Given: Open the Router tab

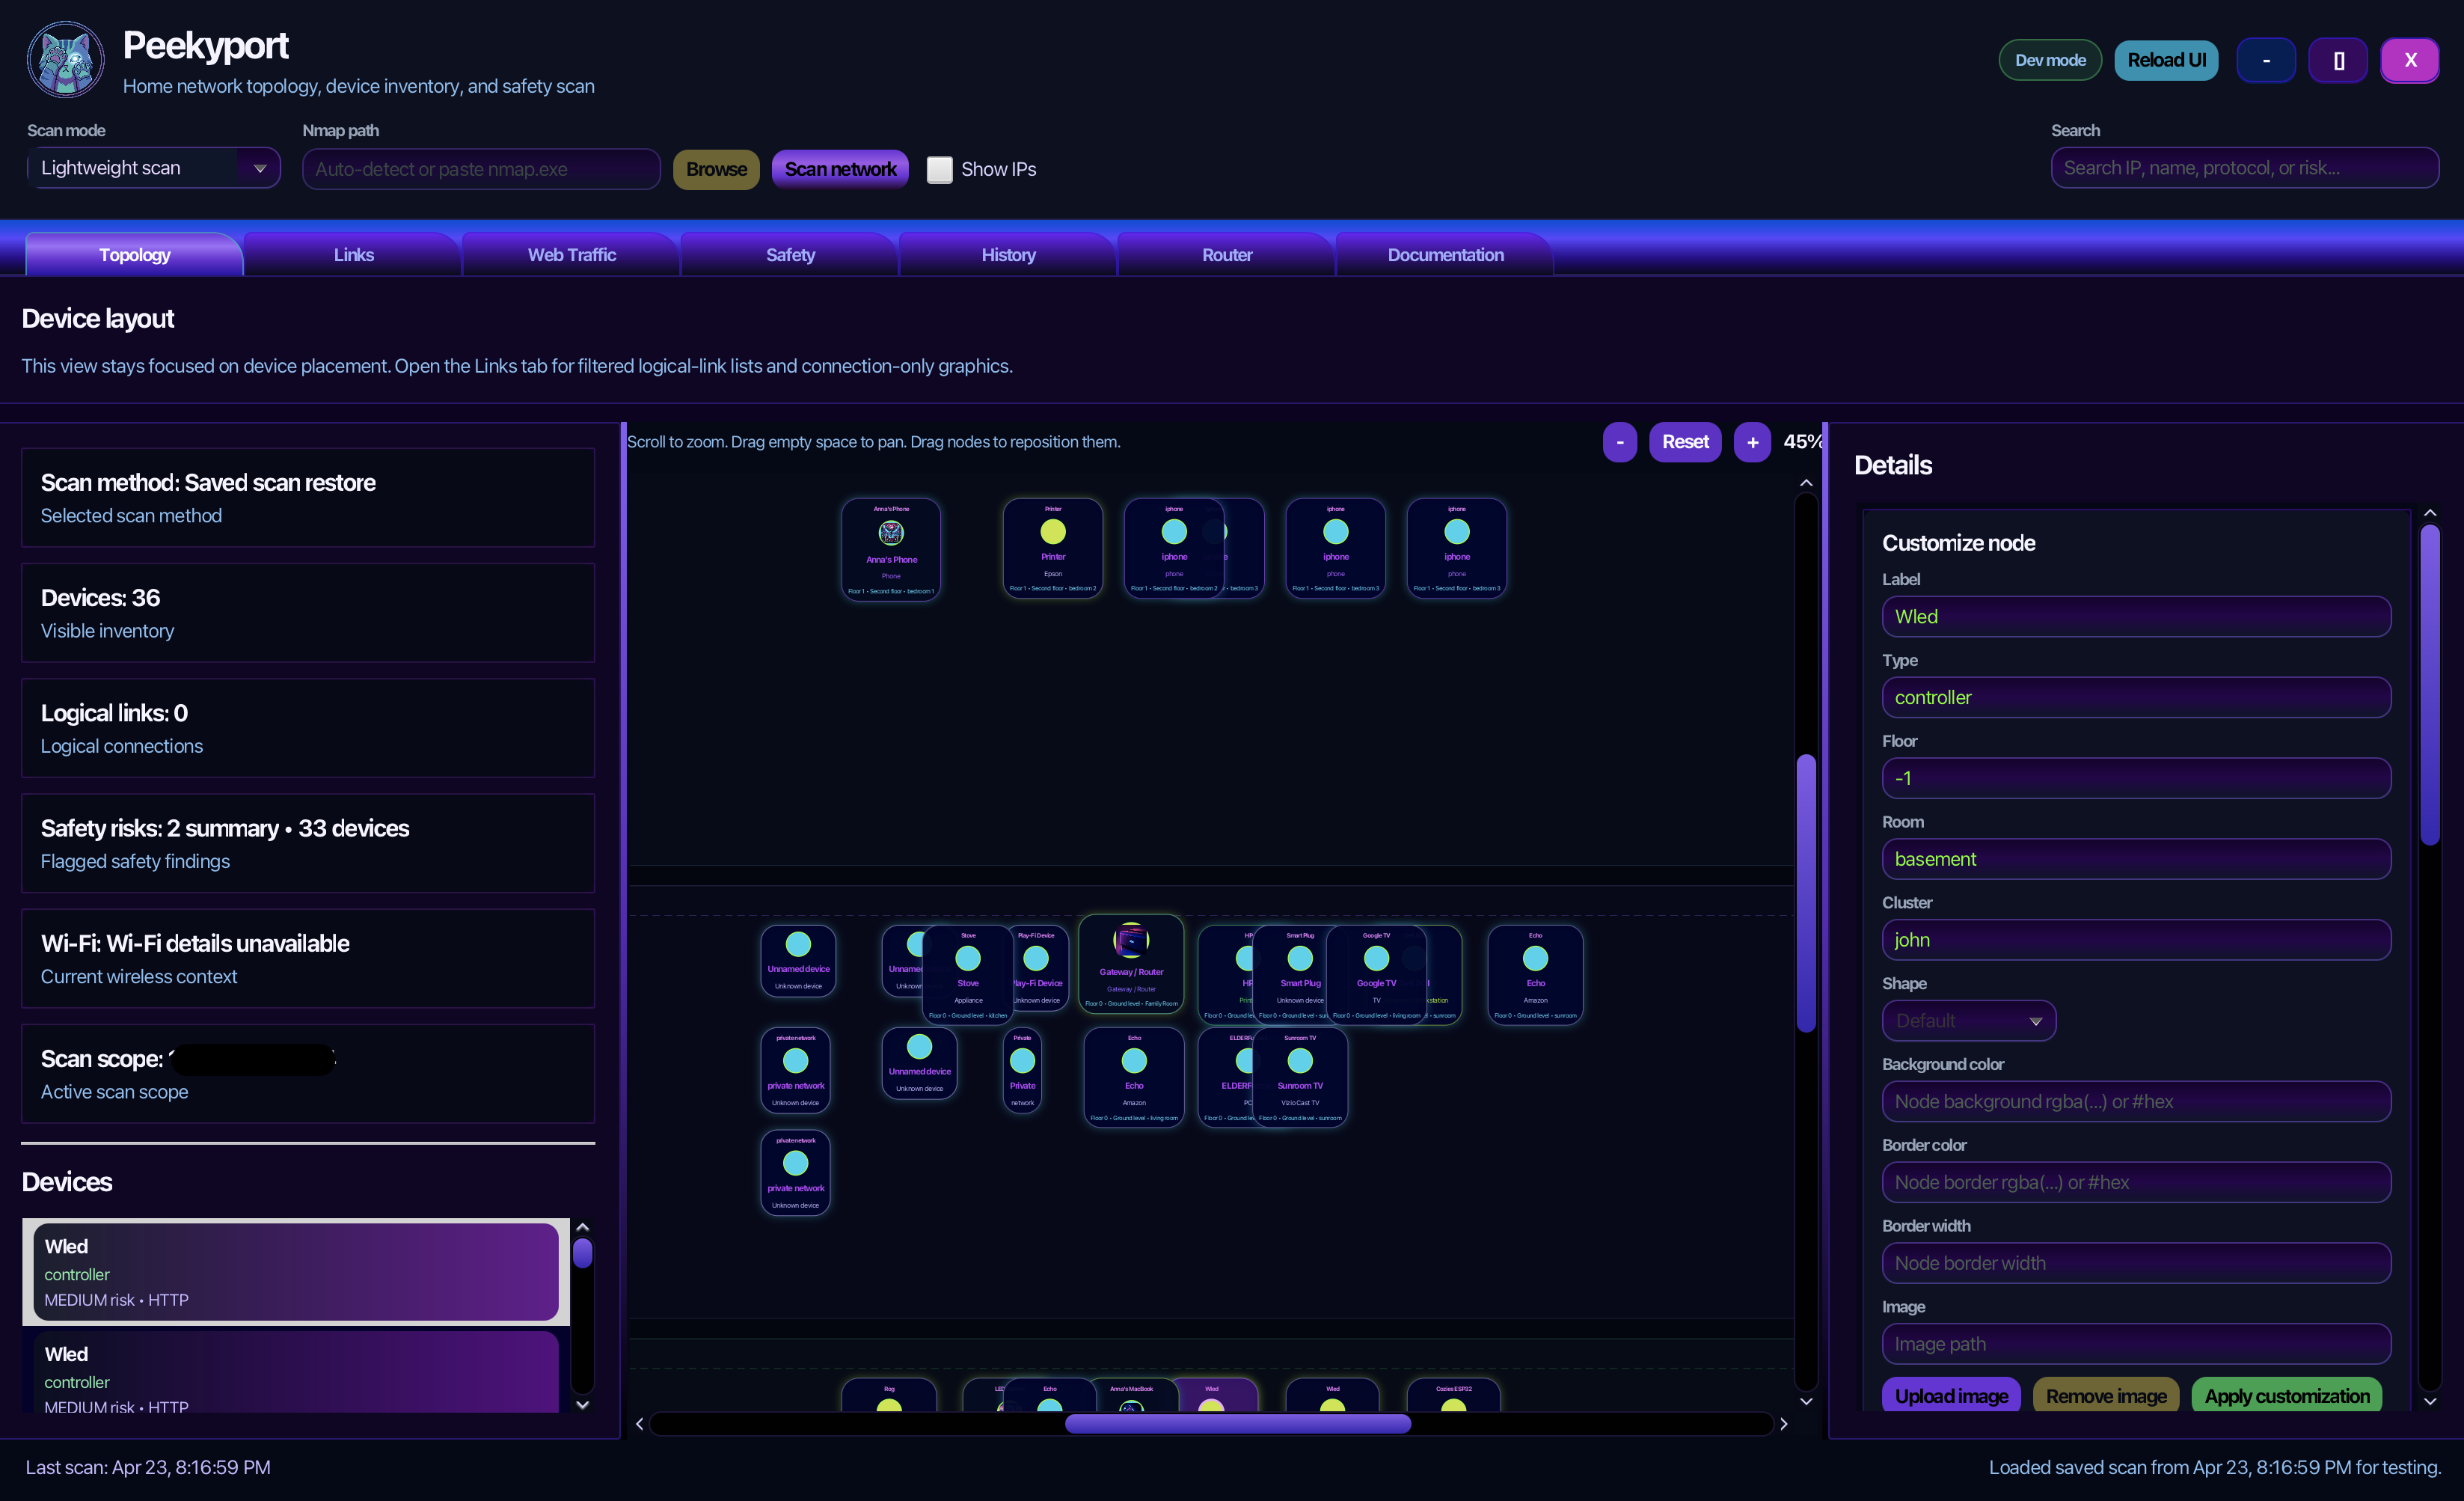Looking at the screenshot, I should pos(1227,254).
